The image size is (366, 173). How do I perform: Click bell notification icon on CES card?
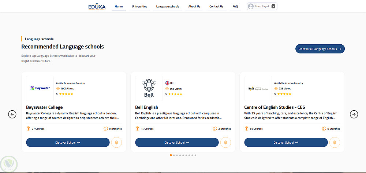pos(335,142)
